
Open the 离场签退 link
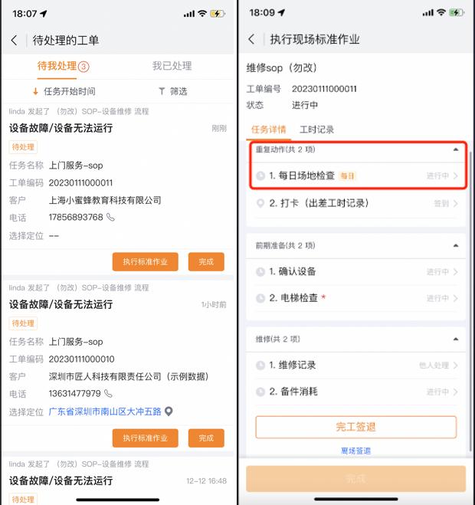tap(355, 451)
